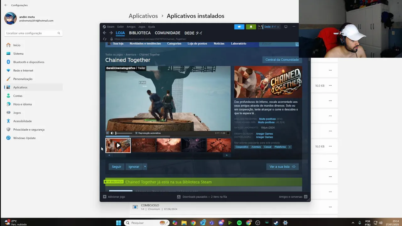Open Novidades e tendências menu
The width and height of the screenshot is (402, 226).
[145, 44]
